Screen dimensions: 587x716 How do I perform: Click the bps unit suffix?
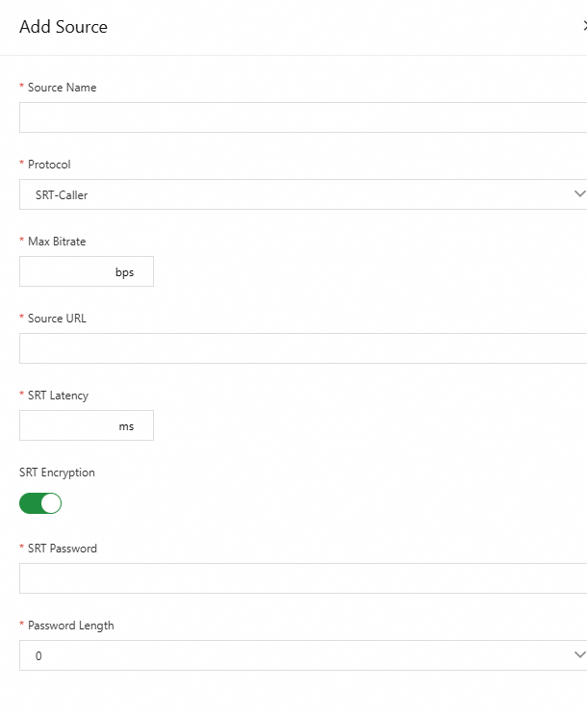(x=125, y=272)
